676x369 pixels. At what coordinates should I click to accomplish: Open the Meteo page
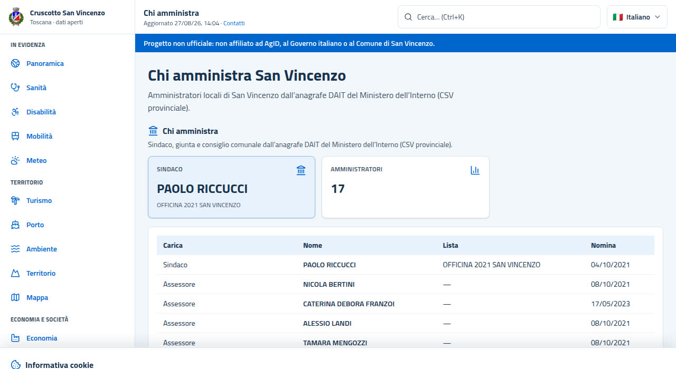click(x=67, y=161)
